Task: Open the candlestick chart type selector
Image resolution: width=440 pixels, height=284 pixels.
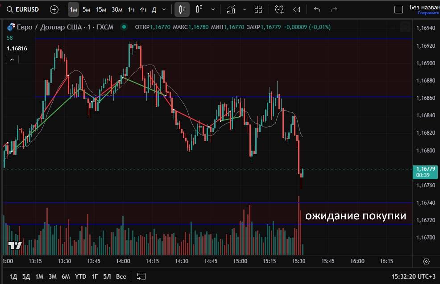Action: click(182, 9)
